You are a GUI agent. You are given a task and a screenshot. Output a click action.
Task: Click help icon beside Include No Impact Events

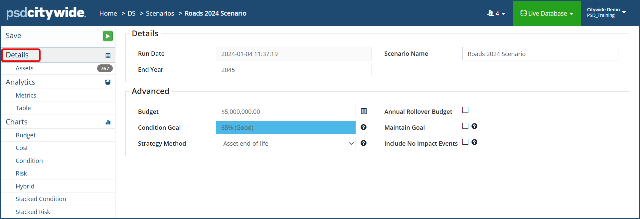pyautogui.click(x=474, y=142)
